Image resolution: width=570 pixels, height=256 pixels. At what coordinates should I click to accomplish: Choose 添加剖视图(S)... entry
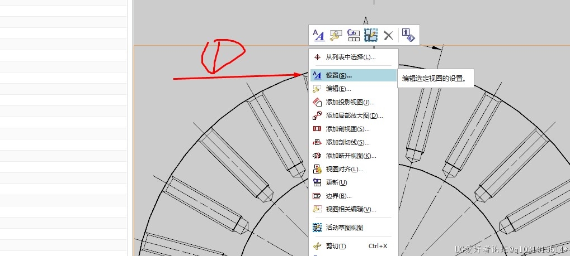click(354, 129)
